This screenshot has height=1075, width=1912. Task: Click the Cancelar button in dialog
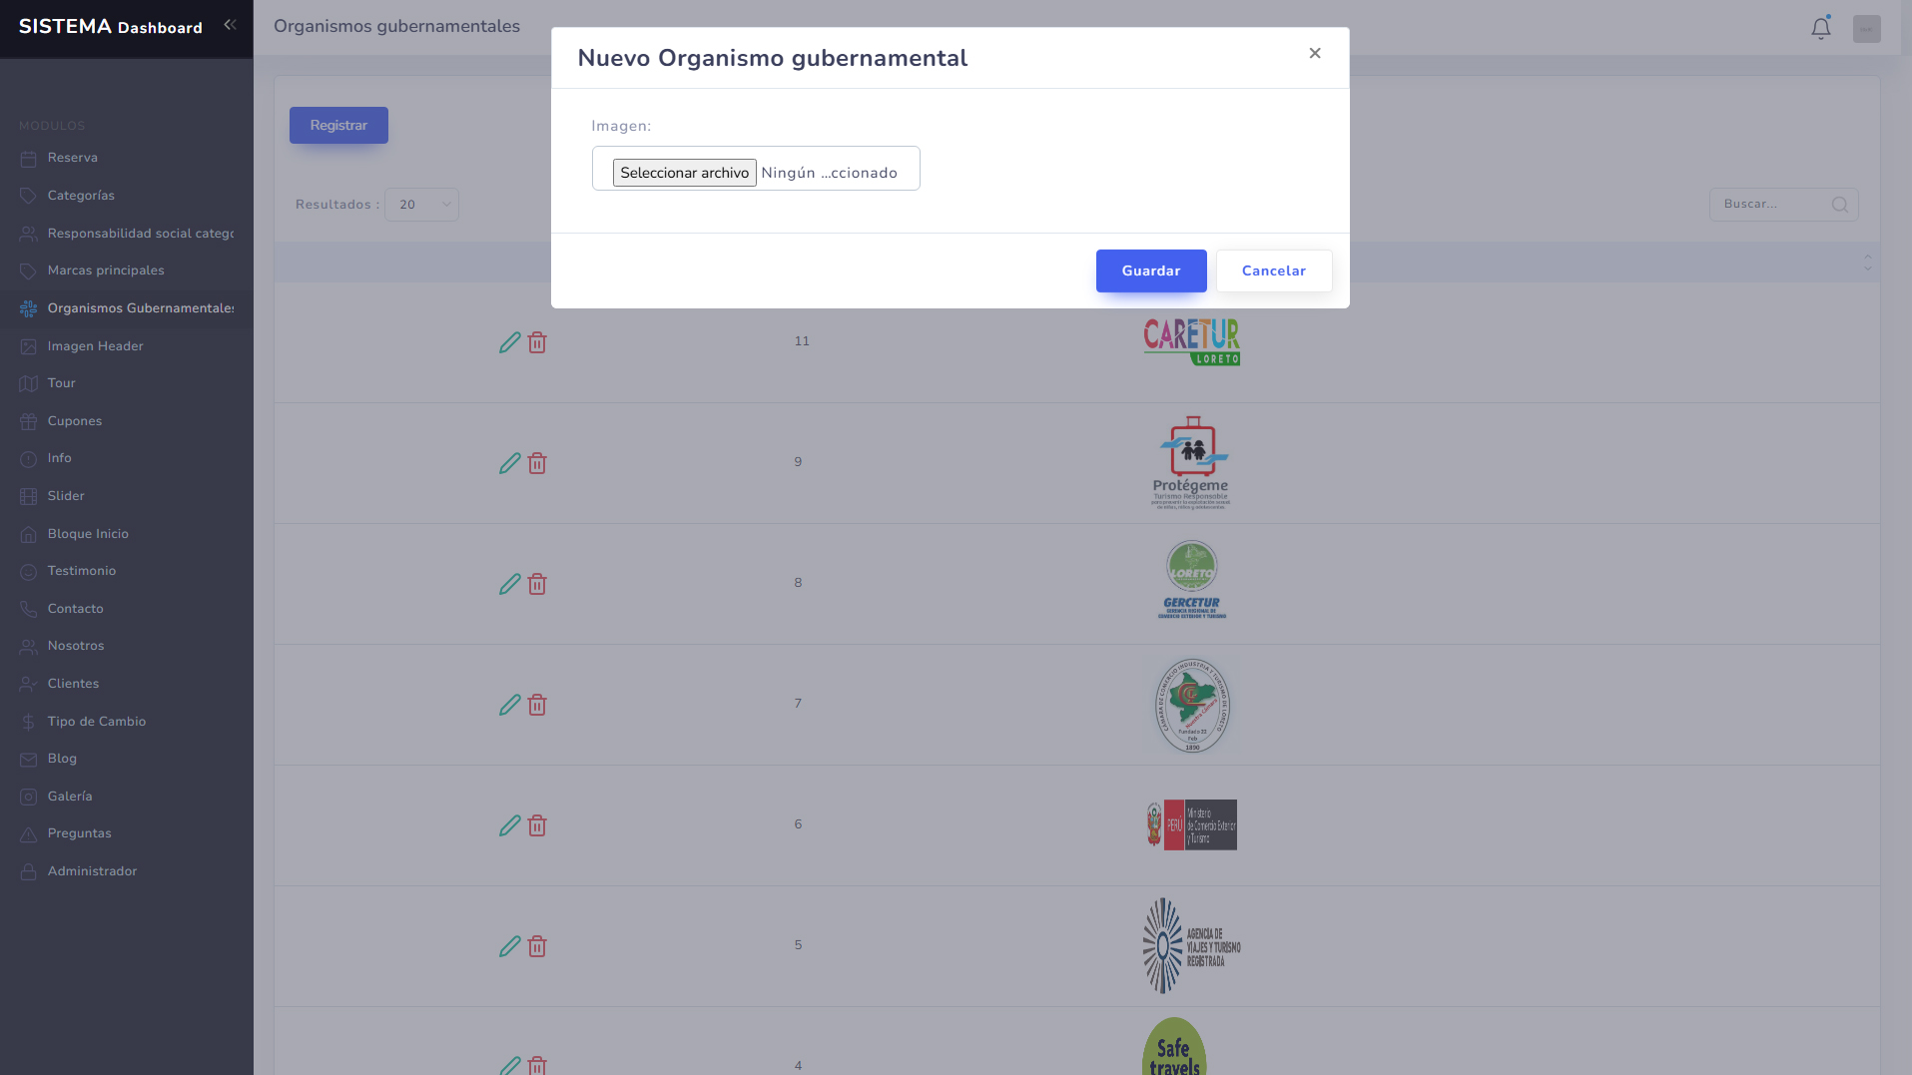[1273, 270]
